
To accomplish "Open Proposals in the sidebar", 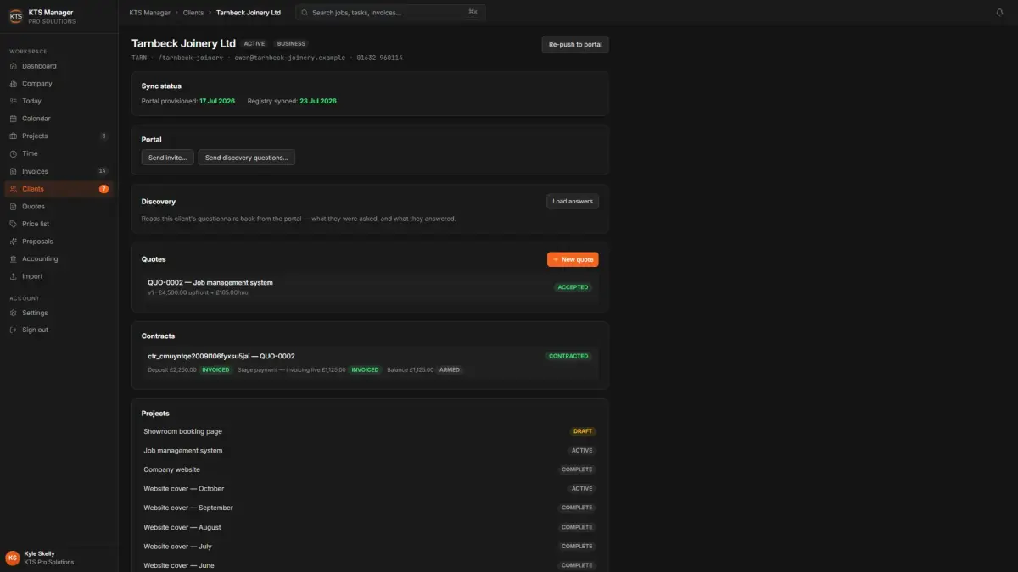I will 59,242.
